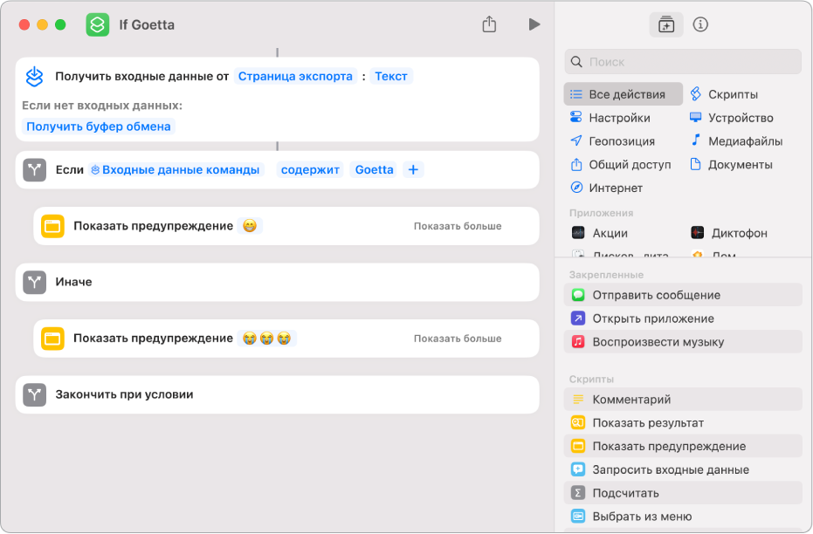813x534 pixels.
Task: Click the Share shortcut icon
Action: [x=489, y=24]
